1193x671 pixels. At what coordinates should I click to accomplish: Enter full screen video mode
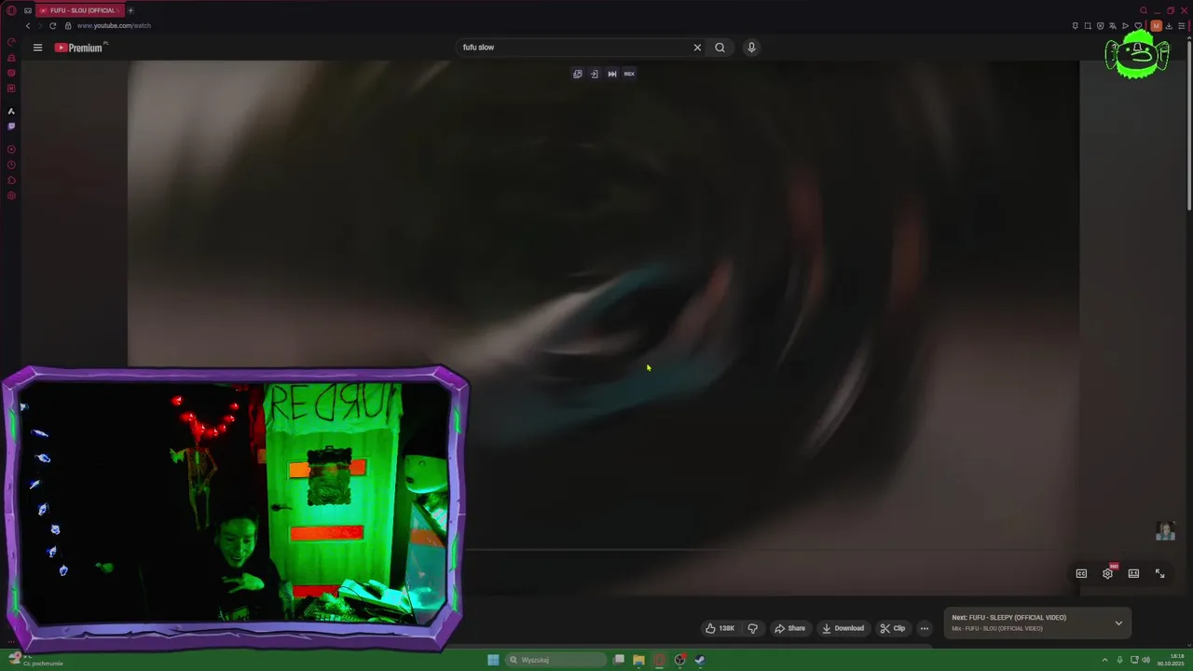tap(1160, 573)
